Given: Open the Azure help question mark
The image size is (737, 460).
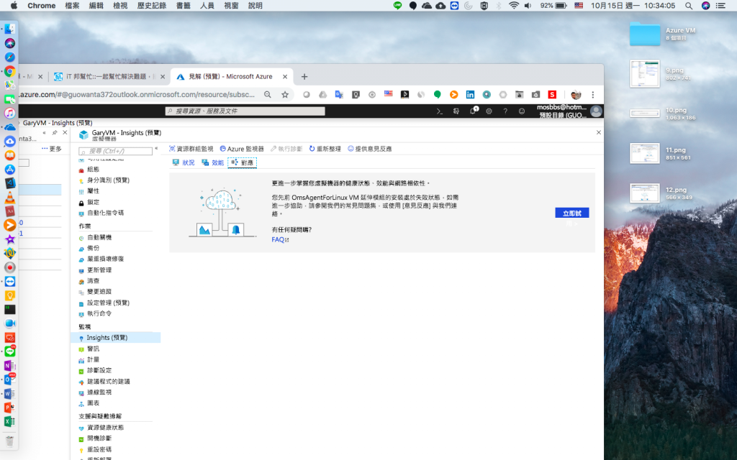Looking at the screenshot, I should [505, 111].
